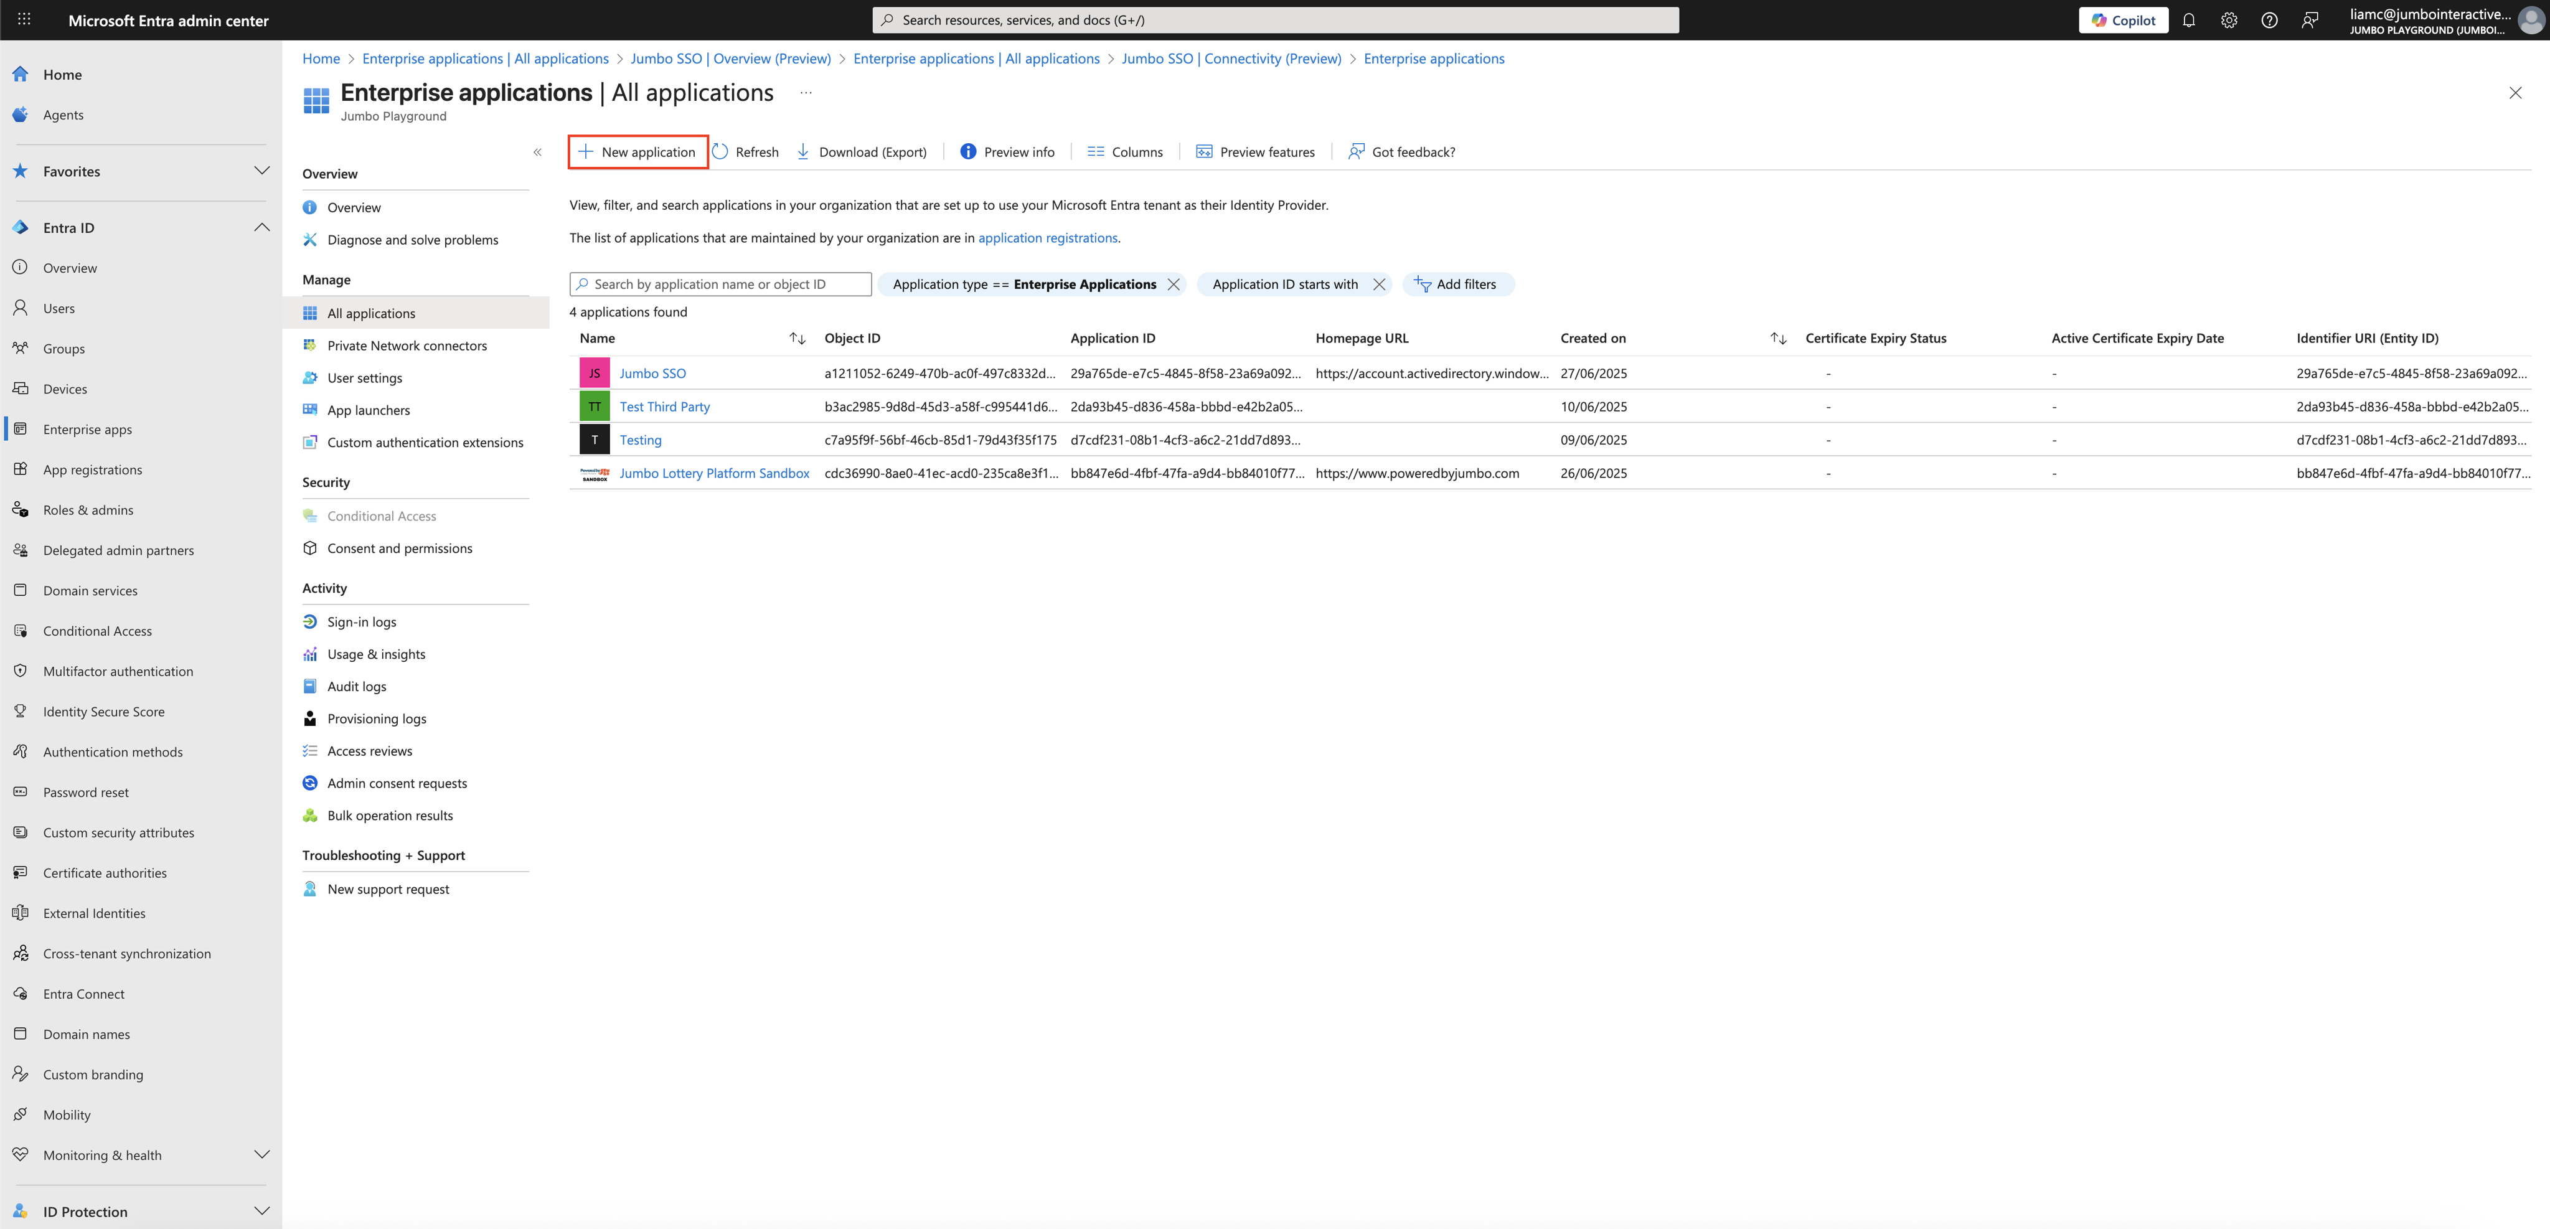Open Preview info
The width and height of the screenshot is (2550, 1229).
[x=1007, y=151]
